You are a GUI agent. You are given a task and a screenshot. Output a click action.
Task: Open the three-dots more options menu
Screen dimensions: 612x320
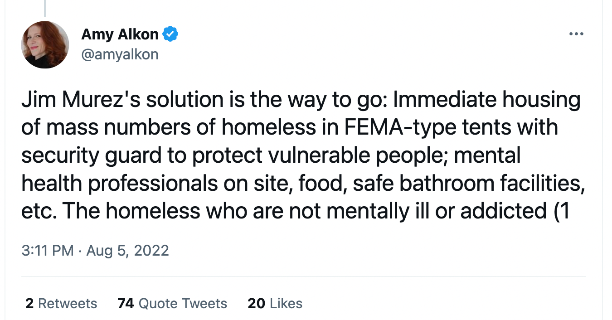[576, 34]
